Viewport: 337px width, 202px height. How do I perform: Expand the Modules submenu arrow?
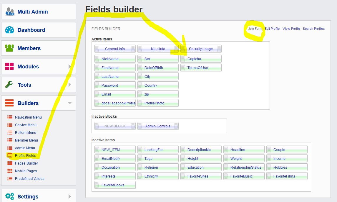70,66
